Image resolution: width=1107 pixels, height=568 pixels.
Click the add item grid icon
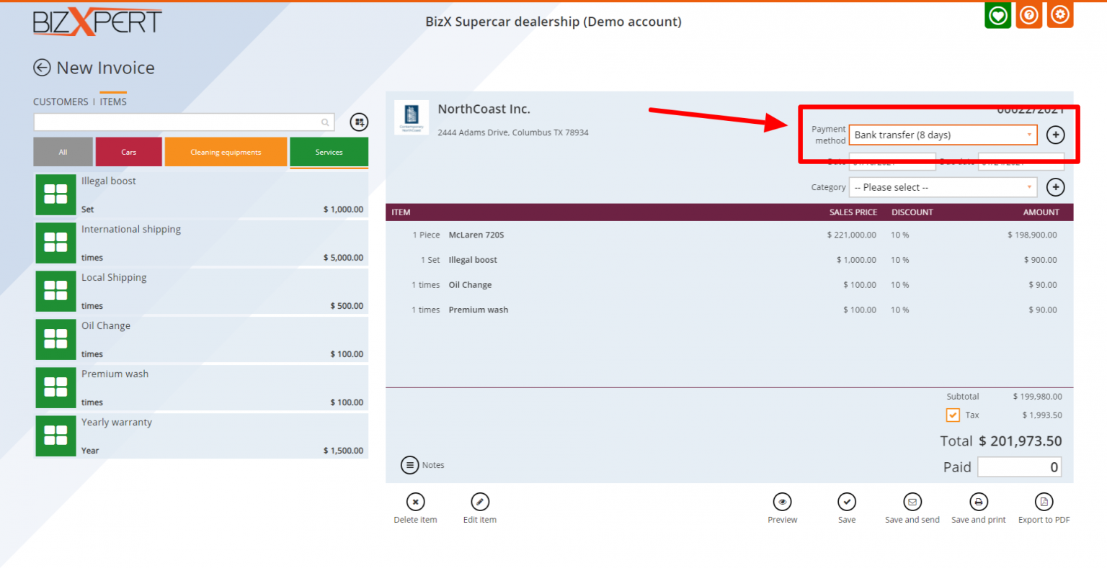tap(359, 122)
